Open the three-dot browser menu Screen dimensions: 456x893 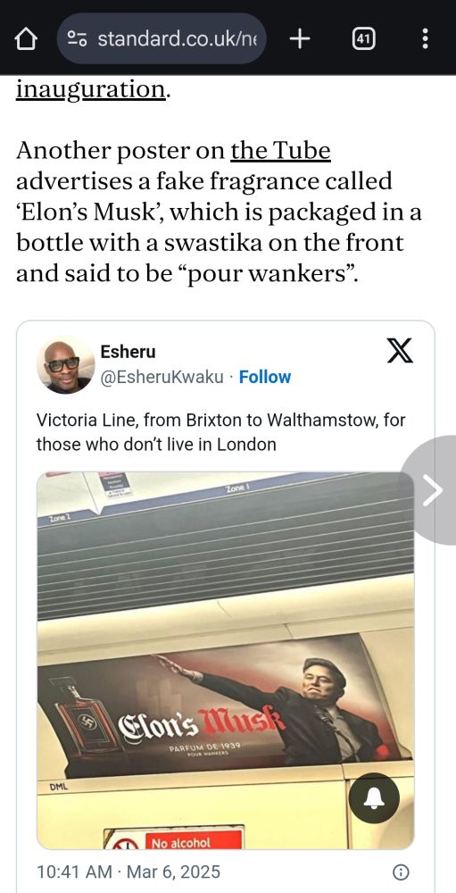coord(425,38)
